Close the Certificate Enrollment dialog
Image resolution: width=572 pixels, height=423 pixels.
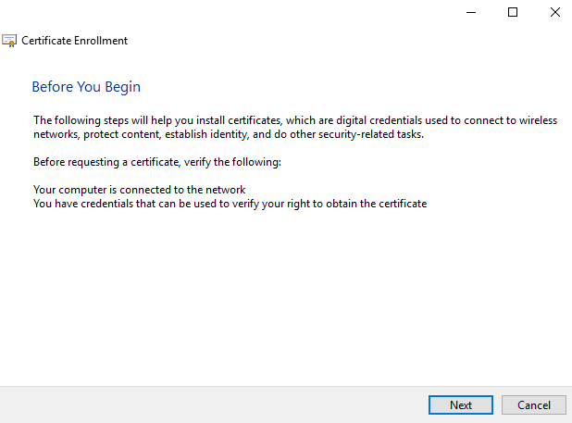[x=554, y=13]
